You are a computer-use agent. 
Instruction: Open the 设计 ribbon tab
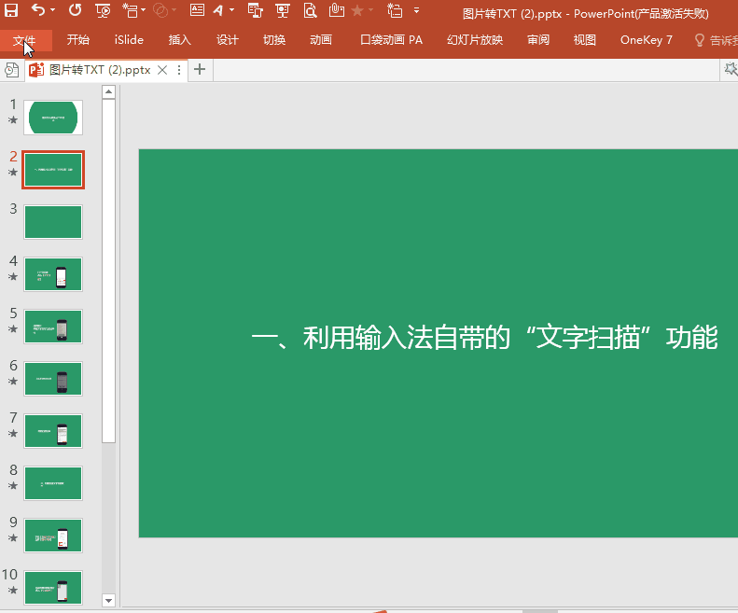(x=228, y=40)
